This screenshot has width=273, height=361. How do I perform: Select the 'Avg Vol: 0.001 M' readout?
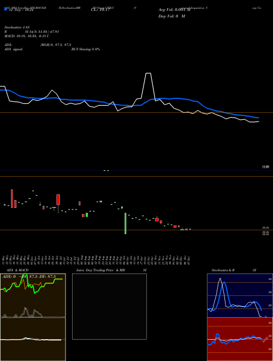click(x=174, y=10)
